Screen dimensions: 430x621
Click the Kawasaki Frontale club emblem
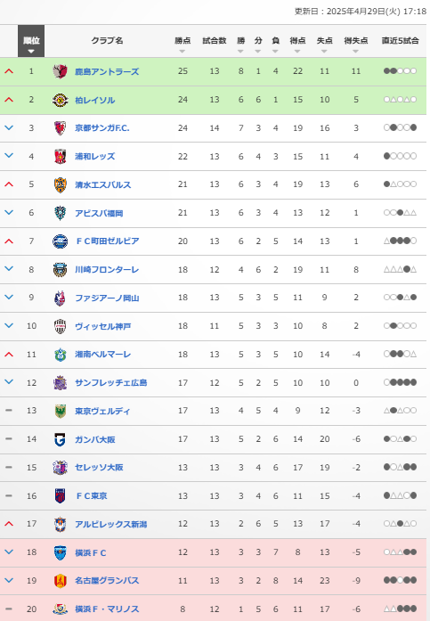(61, 270)
